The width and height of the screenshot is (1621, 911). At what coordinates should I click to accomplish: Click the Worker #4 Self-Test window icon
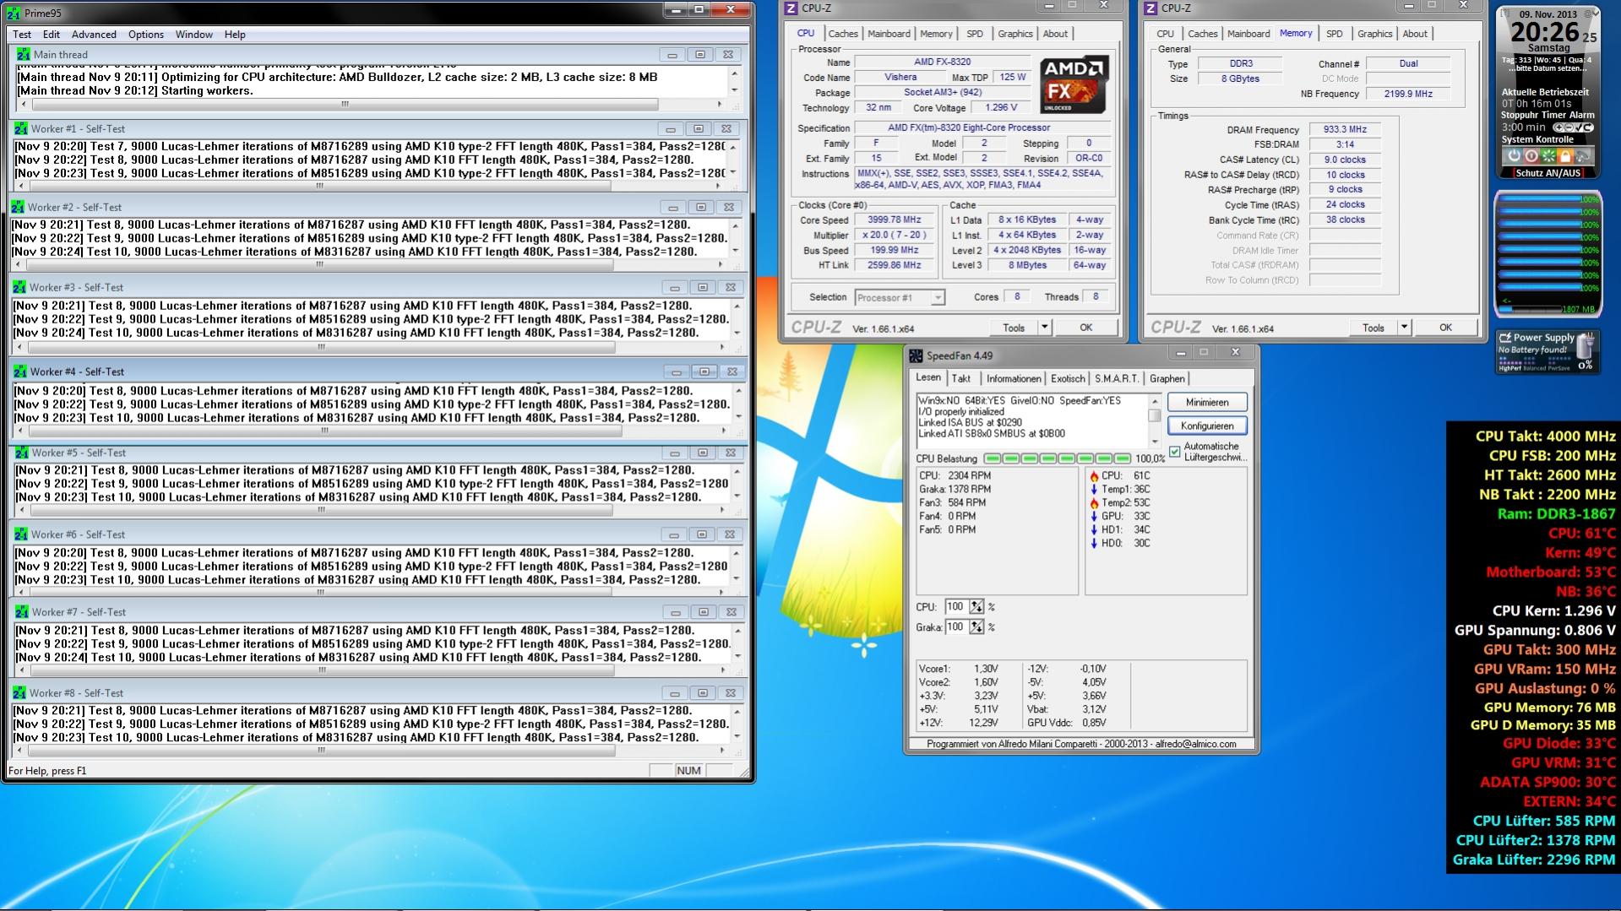(x=19, y=372)
